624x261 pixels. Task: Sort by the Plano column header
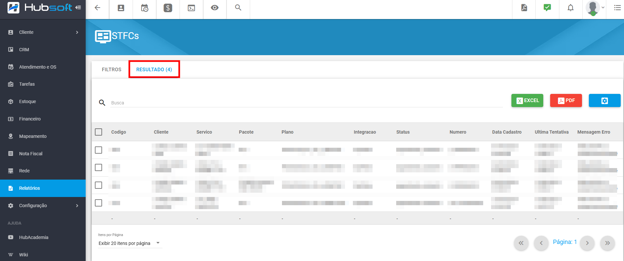288,132
